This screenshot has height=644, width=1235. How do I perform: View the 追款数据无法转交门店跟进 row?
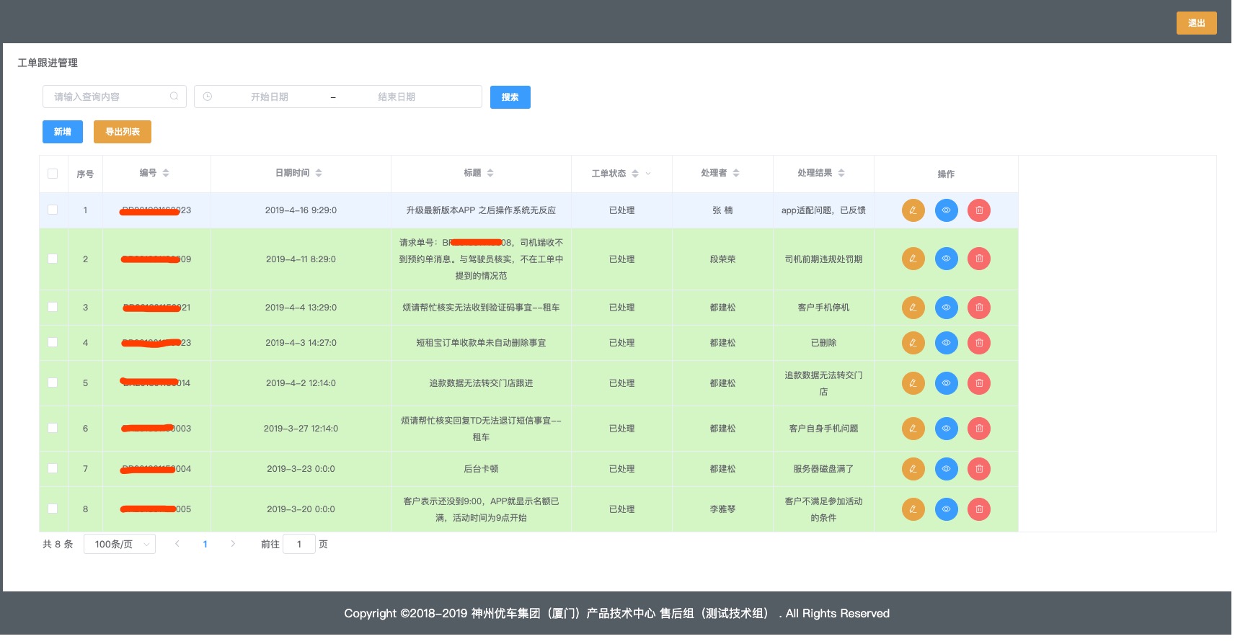[946, 383]
